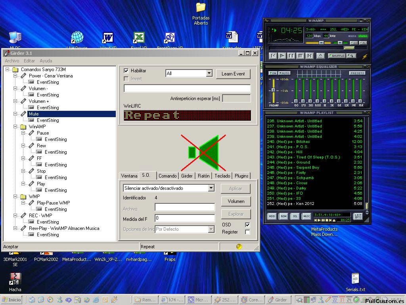Switch to the Plugins tab
Image resolution: width=406 pixels, height=305 pixels.
pyautogui.click(x=241, y=176)
